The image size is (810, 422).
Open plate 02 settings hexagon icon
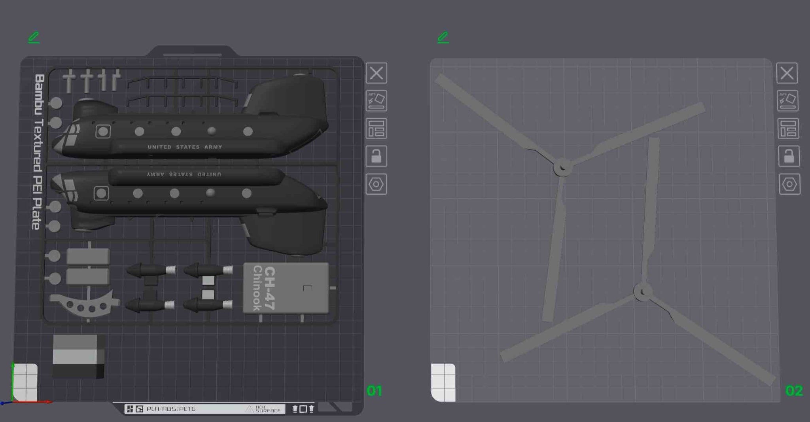click(790, 184)
